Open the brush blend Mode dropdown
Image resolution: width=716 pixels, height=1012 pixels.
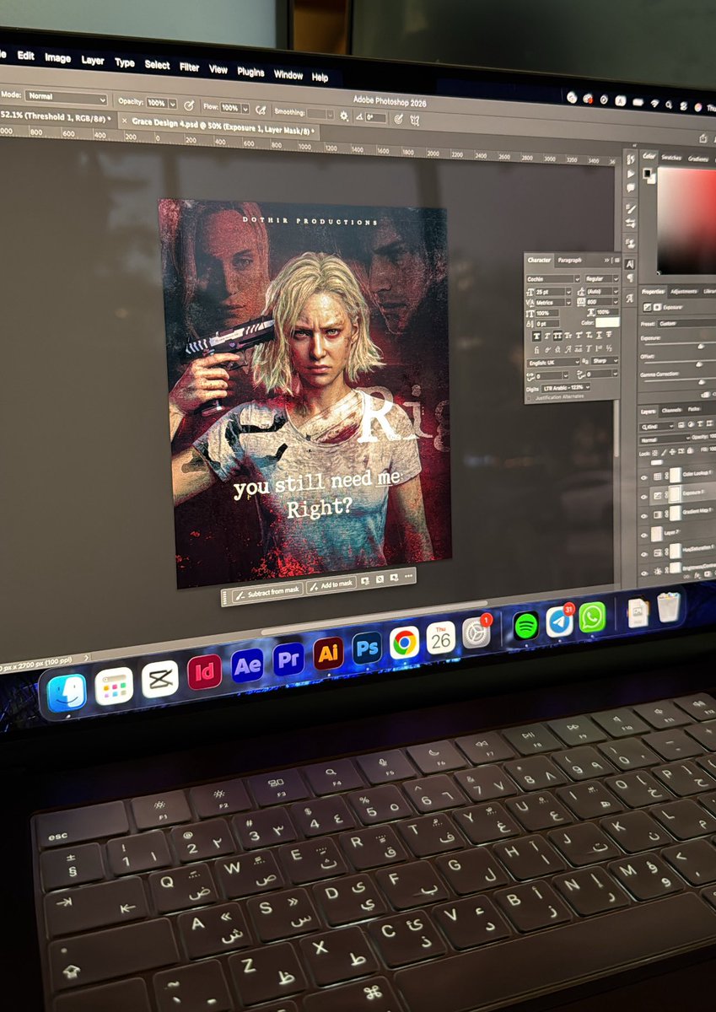[x=67, y=98]
